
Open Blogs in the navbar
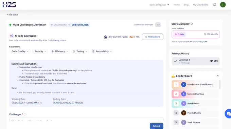coord(186,5)
